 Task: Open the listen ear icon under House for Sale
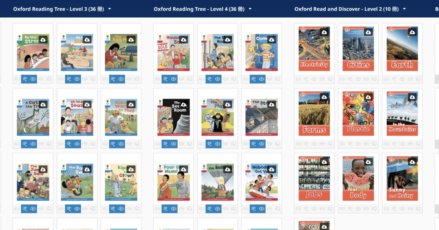(x=166, y=79)
